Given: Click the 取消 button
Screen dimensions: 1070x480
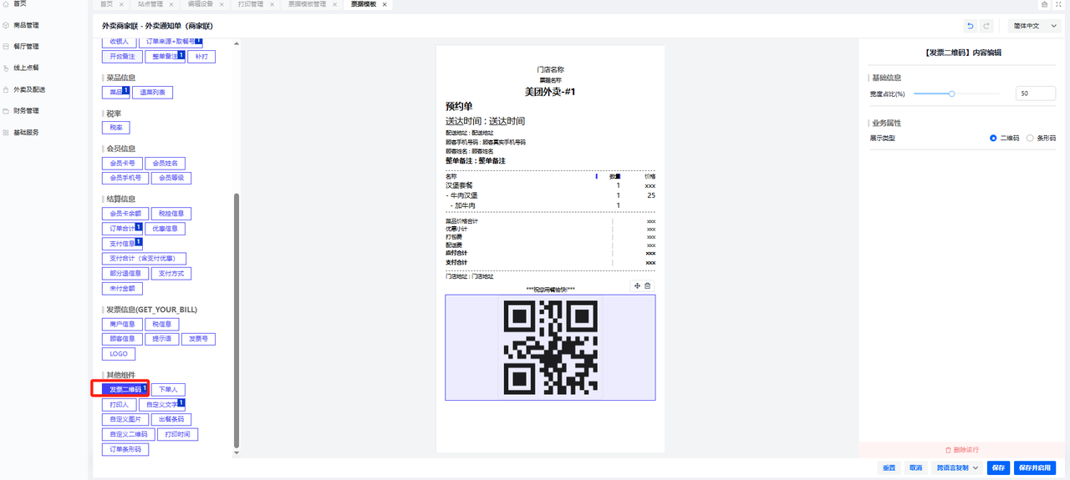Looking at the screenshot, I should [915, 468].
